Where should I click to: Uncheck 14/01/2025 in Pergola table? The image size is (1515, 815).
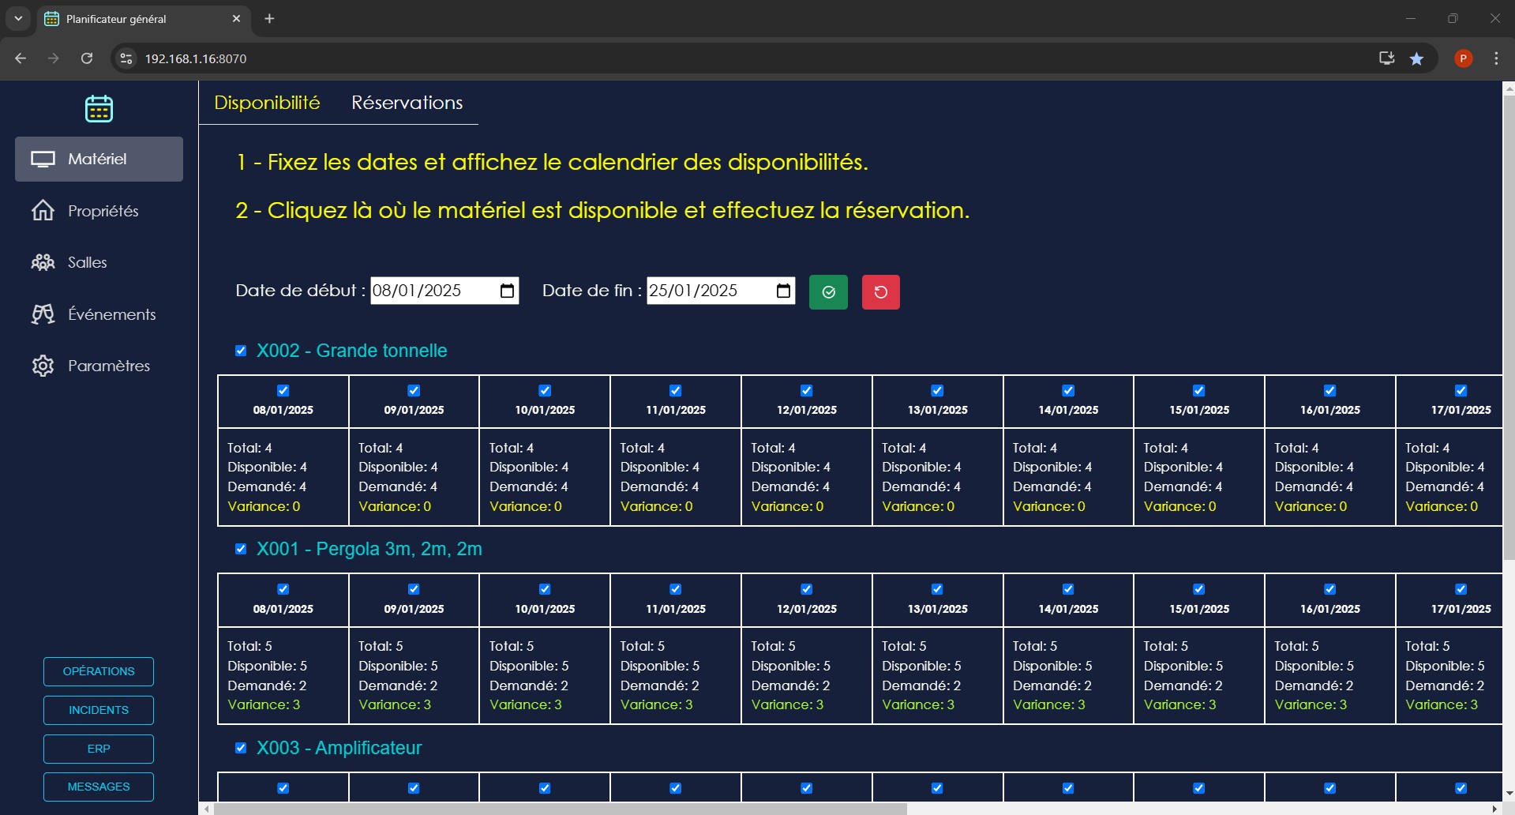1068,589
